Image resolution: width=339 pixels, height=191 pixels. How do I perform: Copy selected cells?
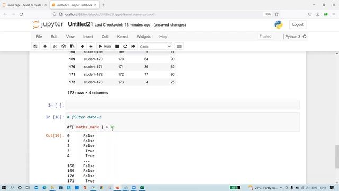[64, 46]
